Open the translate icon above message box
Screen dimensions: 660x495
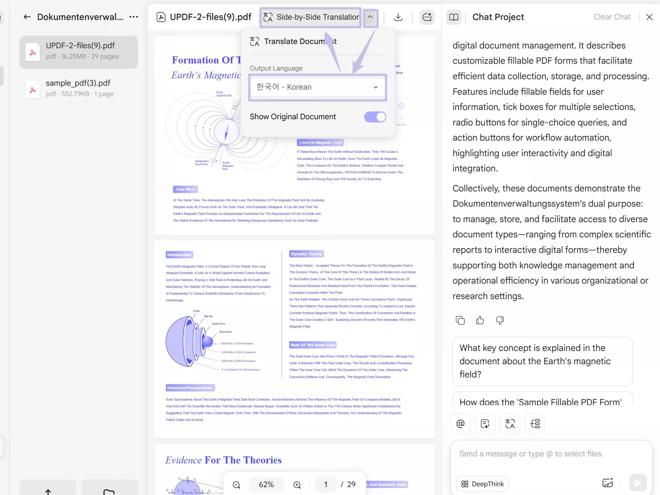coord(510,424)
